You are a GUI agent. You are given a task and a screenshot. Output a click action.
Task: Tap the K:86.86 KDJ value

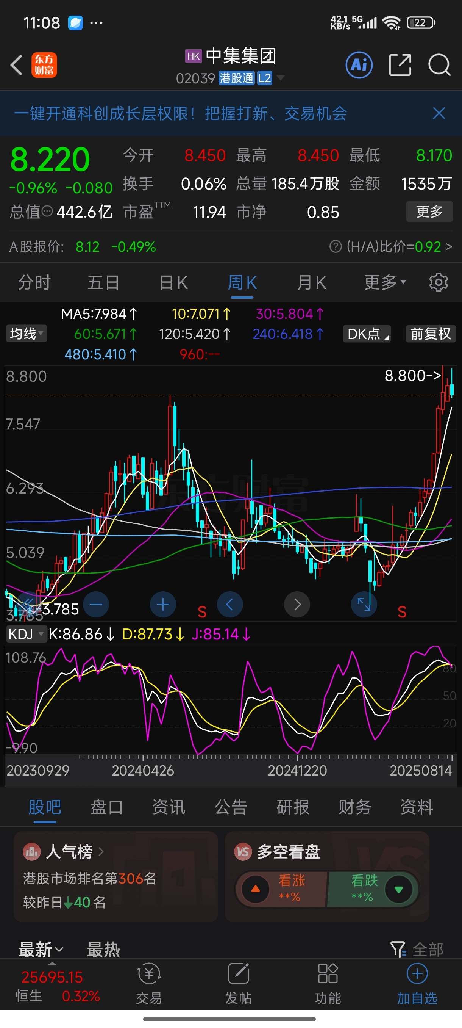(x=81, y=634)
